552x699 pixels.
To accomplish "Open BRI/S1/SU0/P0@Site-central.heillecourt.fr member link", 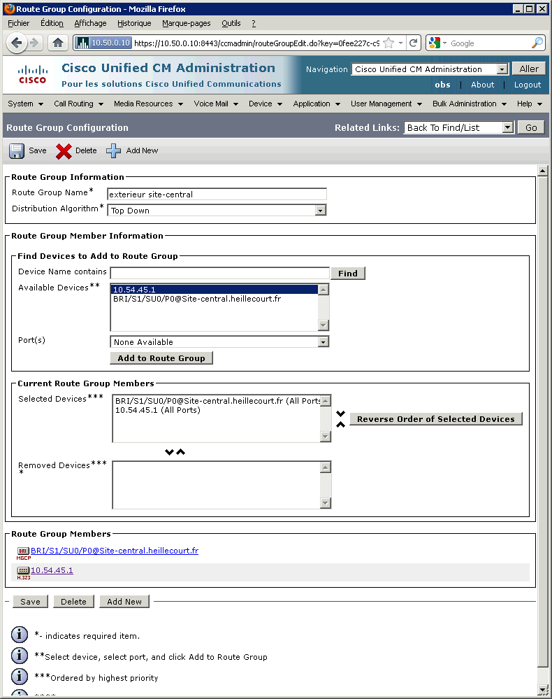I will 115,551.
